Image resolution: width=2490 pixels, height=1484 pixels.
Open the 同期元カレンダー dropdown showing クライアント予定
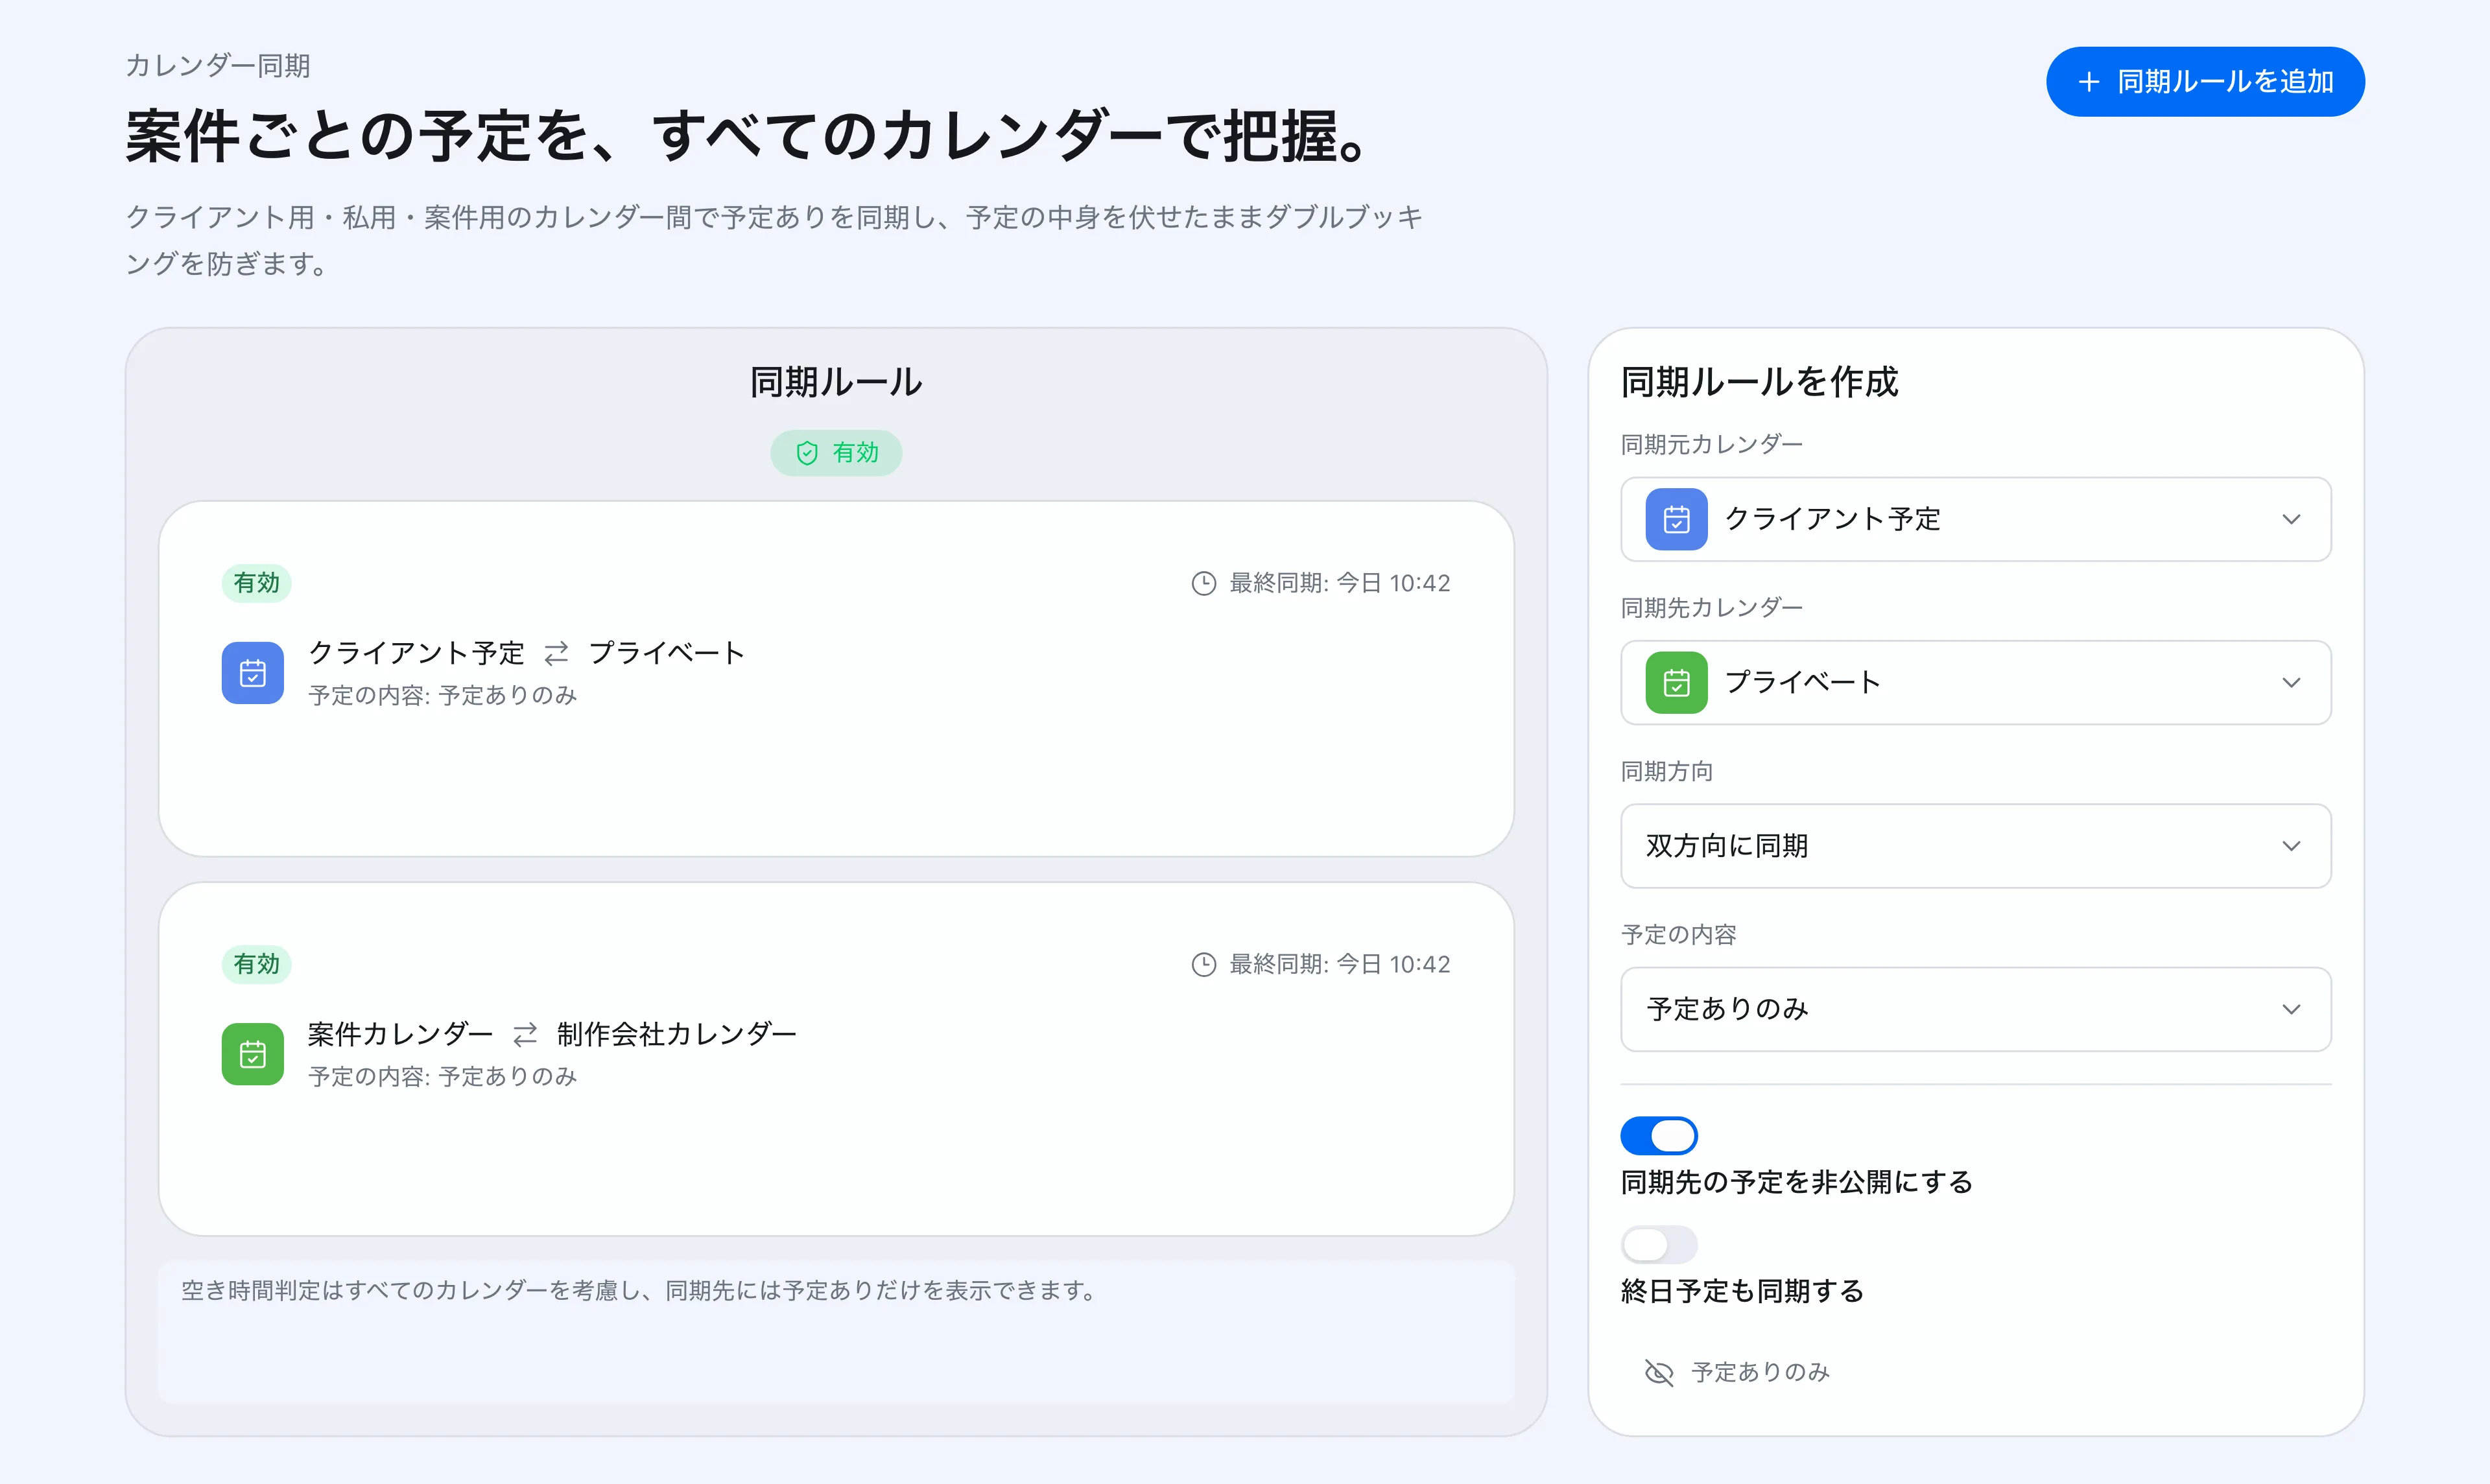pos(1976,519)
